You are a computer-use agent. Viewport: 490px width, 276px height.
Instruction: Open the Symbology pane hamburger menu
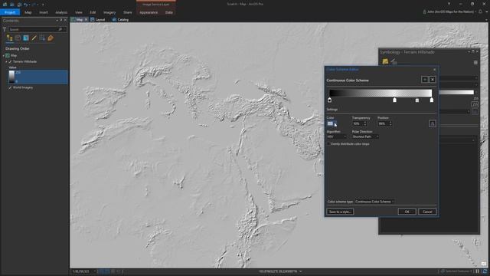(475, 63)
